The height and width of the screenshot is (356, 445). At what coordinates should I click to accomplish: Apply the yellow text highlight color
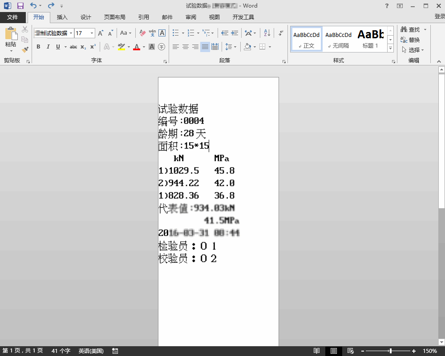click(121, 47)
